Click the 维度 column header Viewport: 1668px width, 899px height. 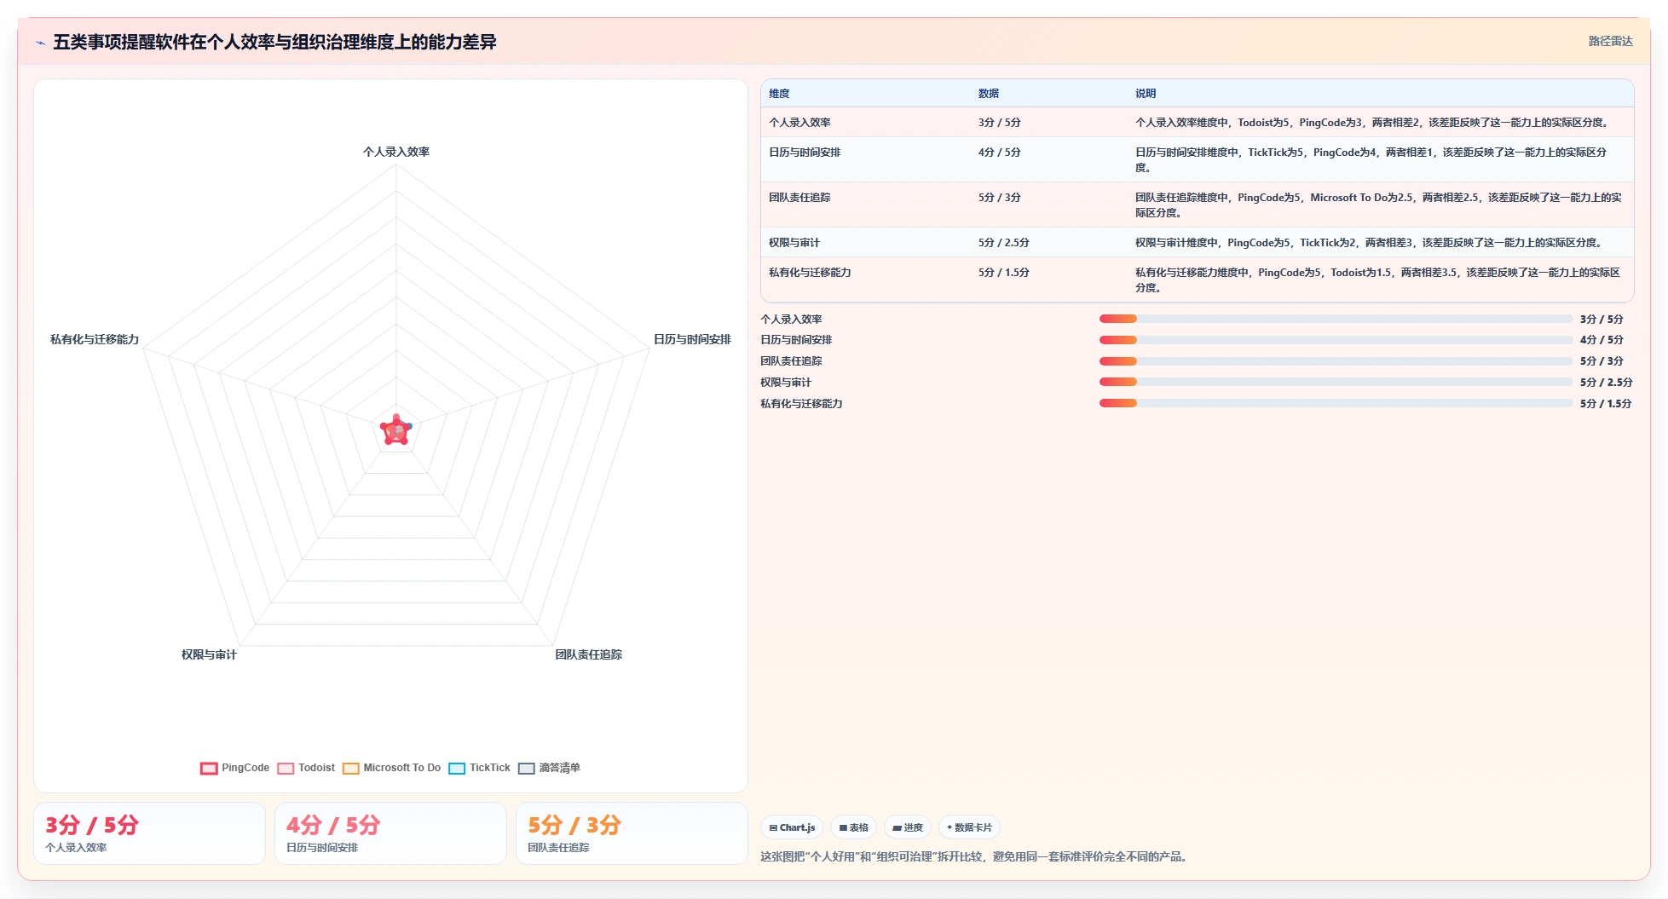click(779, 94)
